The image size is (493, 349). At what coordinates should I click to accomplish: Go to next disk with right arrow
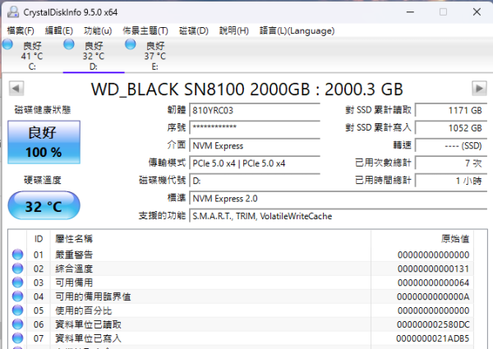[479, 88]
